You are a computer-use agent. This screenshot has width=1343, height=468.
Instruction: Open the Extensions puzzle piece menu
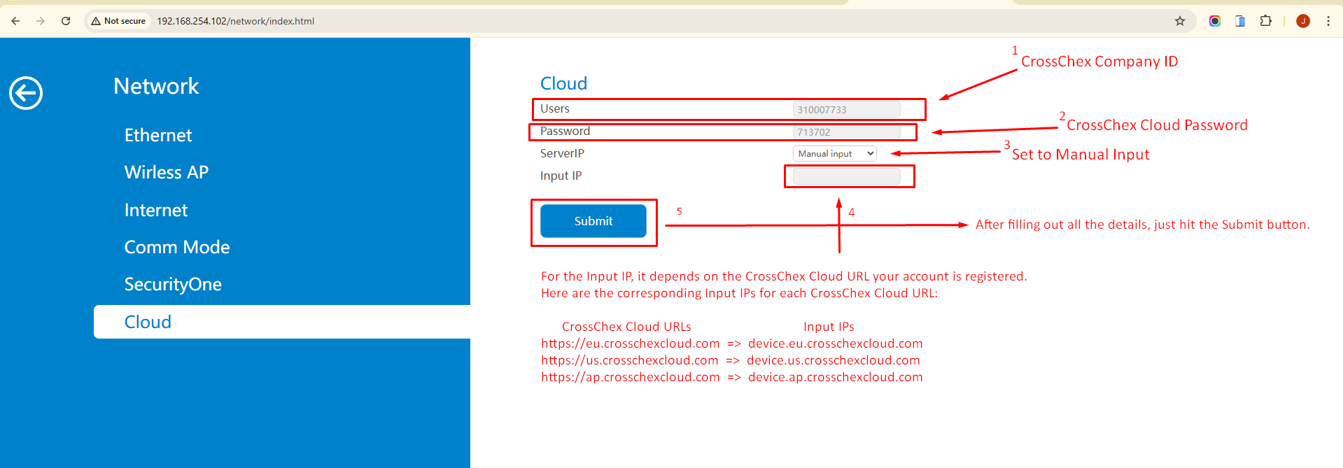pos(1265,21)
